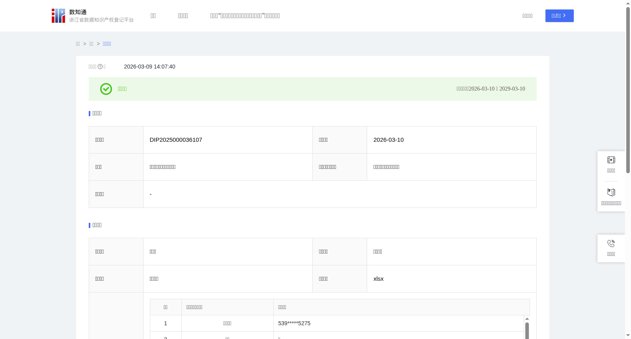Click the text link left of the blue header button

coord(527,16)
